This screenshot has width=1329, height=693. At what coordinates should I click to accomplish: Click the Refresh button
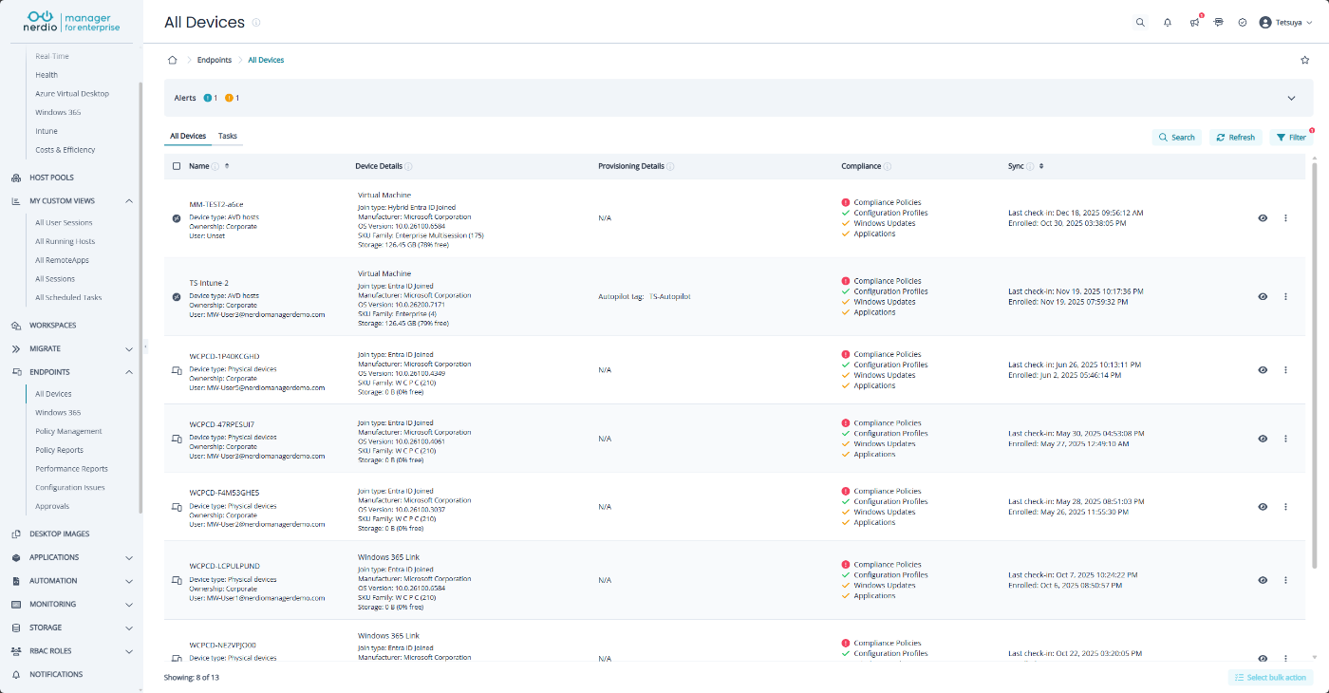[1235, 138]
